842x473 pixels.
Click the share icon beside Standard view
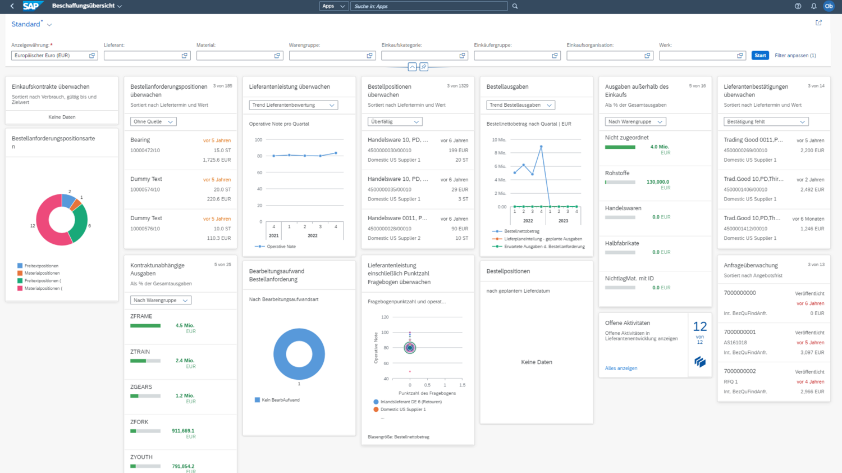pyautogui.click(x=818, y=23)
